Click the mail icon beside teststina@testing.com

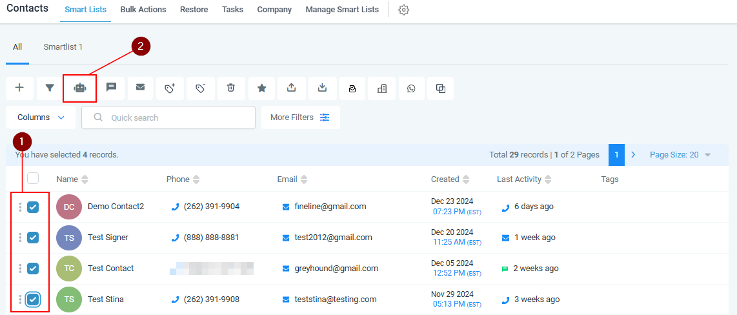tap(286, 300)
